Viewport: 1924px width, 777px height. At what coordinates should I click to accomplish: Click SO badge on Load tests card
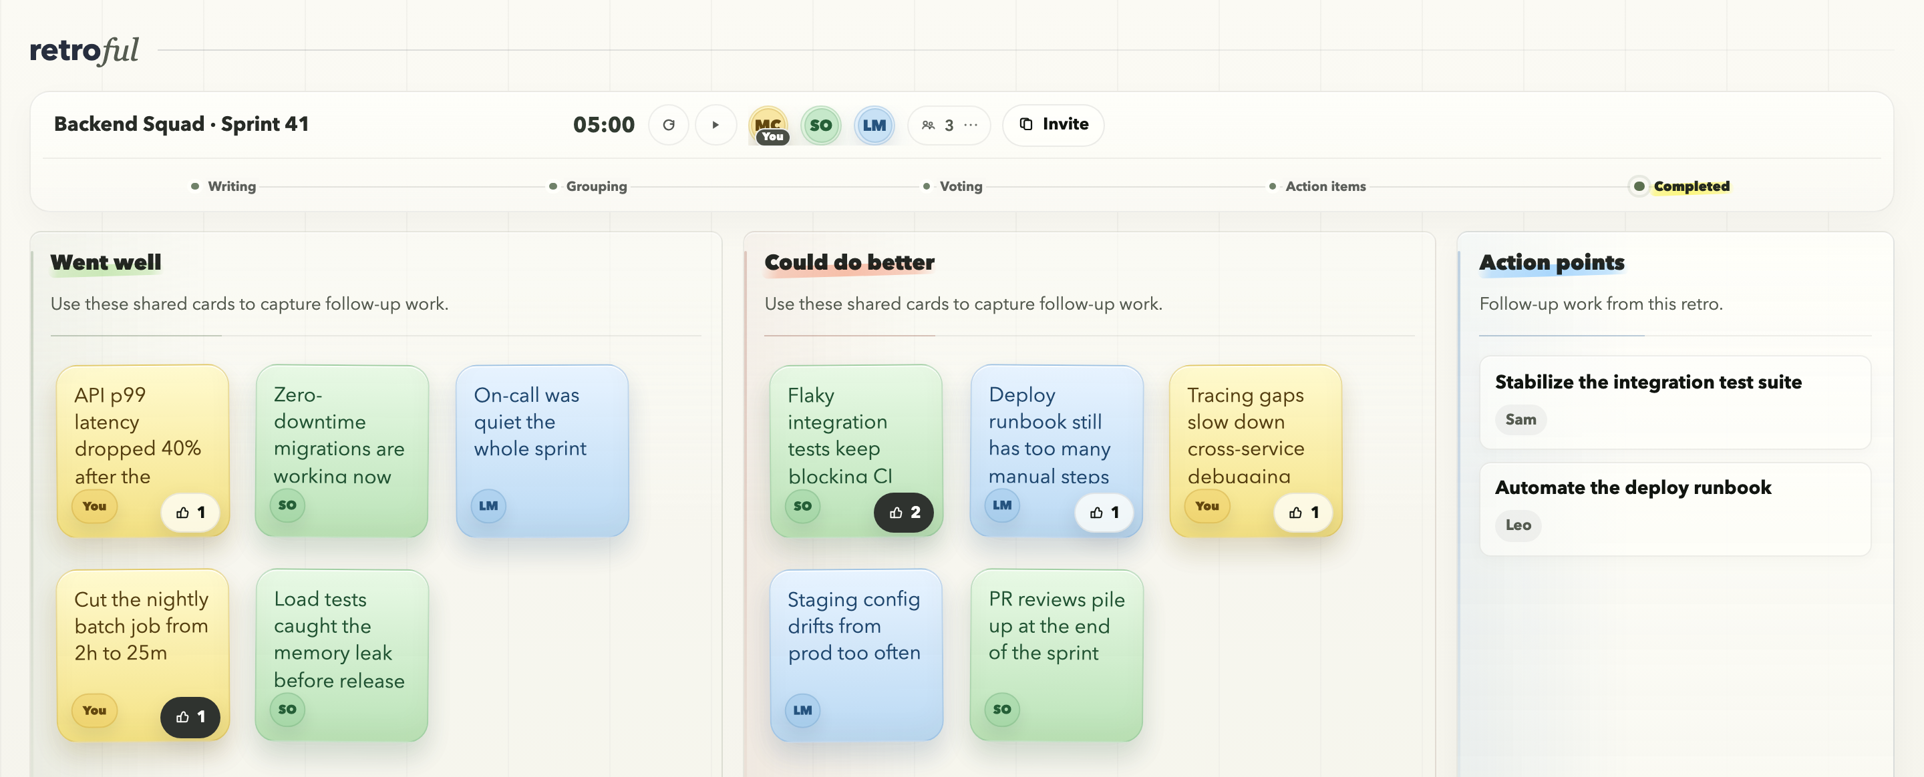pyautogui.click(x=287, y=710)
